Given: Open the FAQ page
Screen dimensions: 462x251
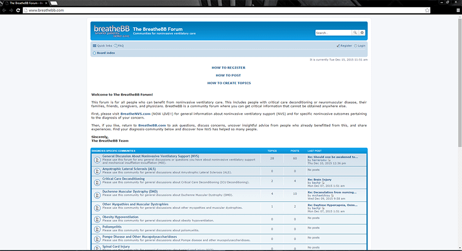Looking at the screenshot, I should (x=119, y=46).
